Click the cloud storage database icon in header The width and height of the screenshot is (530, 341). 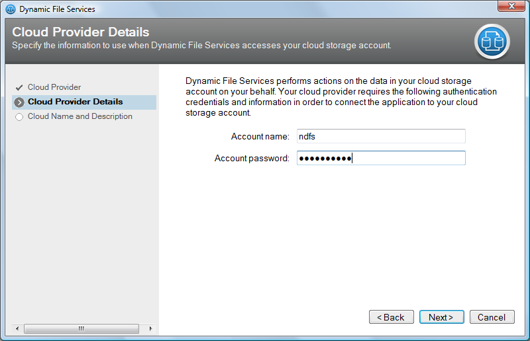(x=492, y=42)
